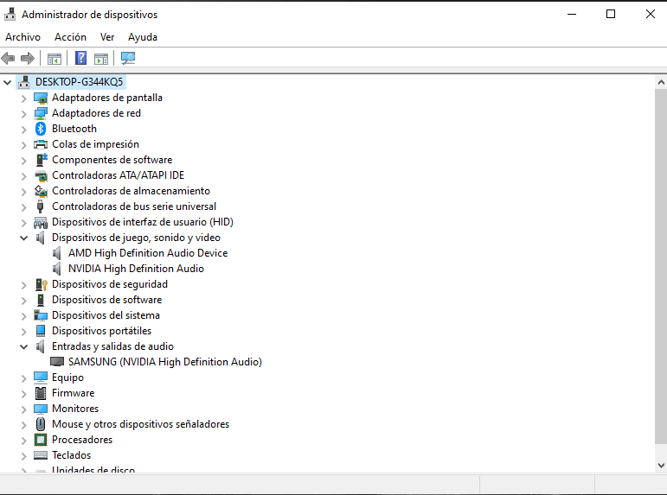Open the Acción menu
Image resolution: width=667 pixels, height=495 pixels.
click(x=70, y=37)
